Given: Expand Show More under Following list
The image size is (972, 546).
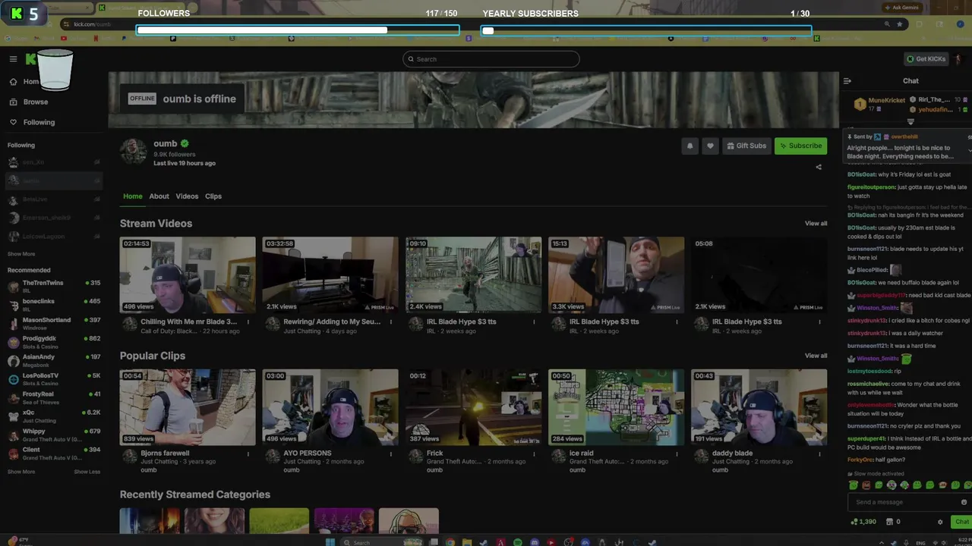Looking at the screenshot, I should (21, 254).
